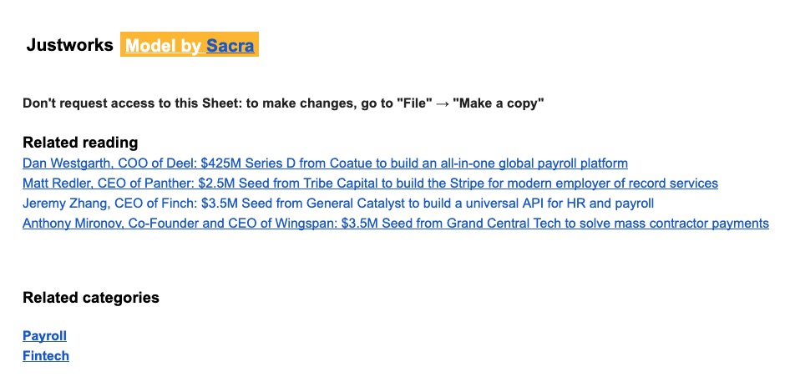Screen dimensions: 790x377
Task: Open the Dan Westgarth Deel interview link
Action: [325, 163]
